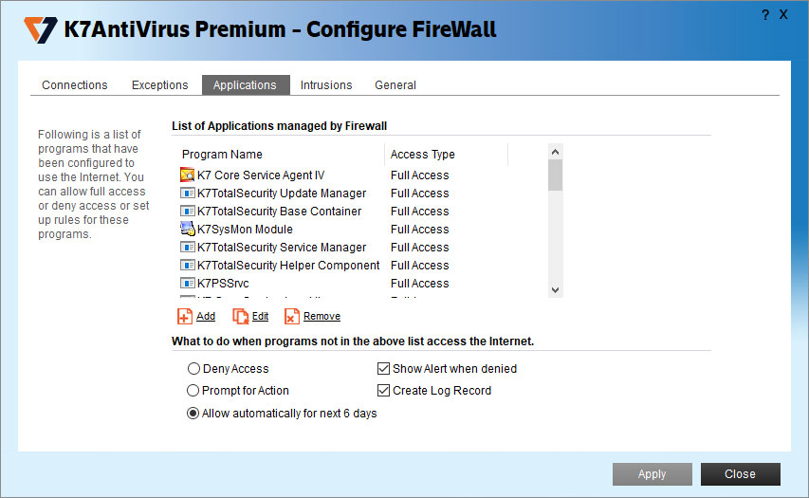
Task: Click the Edit application icon
Action: tap(241, 316)
